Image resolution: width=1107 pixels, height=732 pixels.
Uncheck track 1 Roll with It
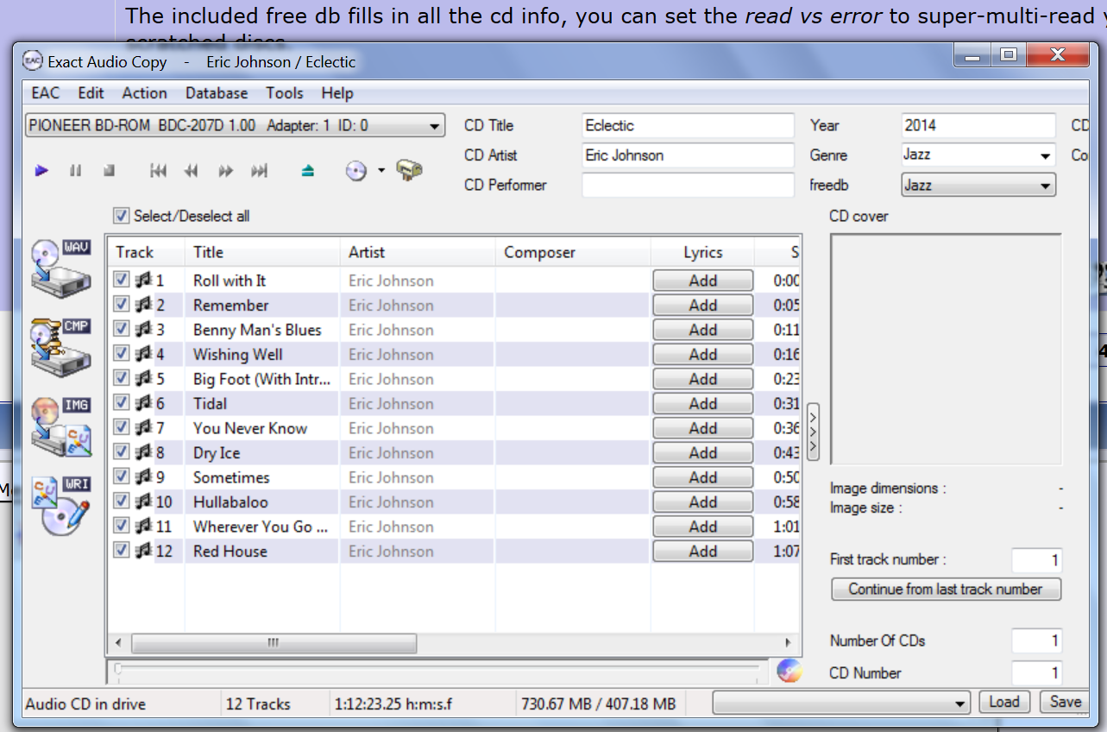122,280
